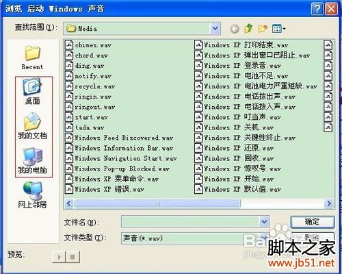Select the recycle.wav file
This screenshot has width=342, height=274.
90,86
